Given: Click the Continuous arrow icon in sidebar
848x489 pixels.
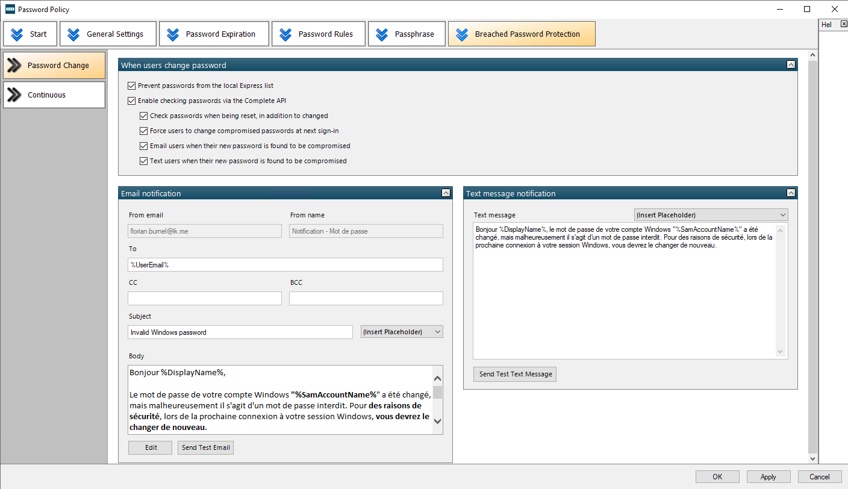Looking at the screenshot, I should tap(14, 95).
